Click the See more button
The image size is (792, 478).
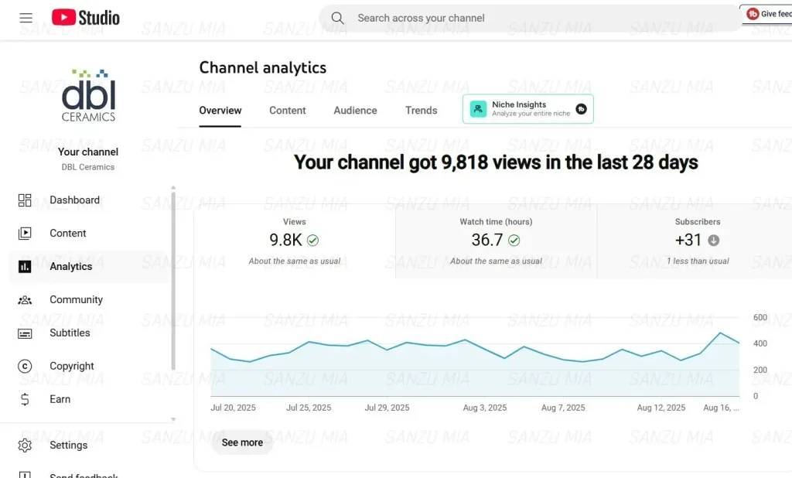click(241, 442)
